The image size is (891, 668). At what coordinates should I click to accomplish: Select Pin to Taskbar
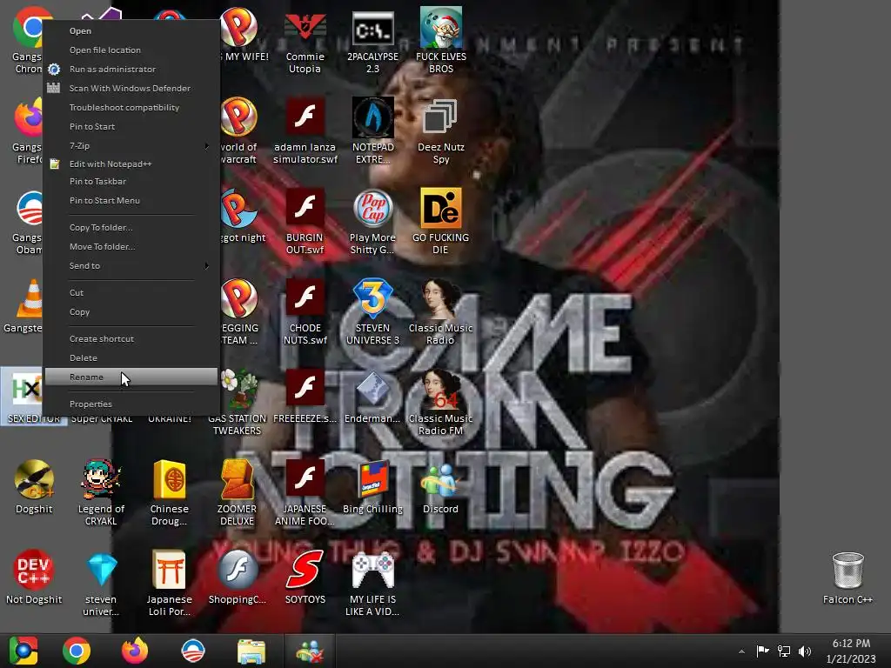pyautogui.click(x=131, y=181)
